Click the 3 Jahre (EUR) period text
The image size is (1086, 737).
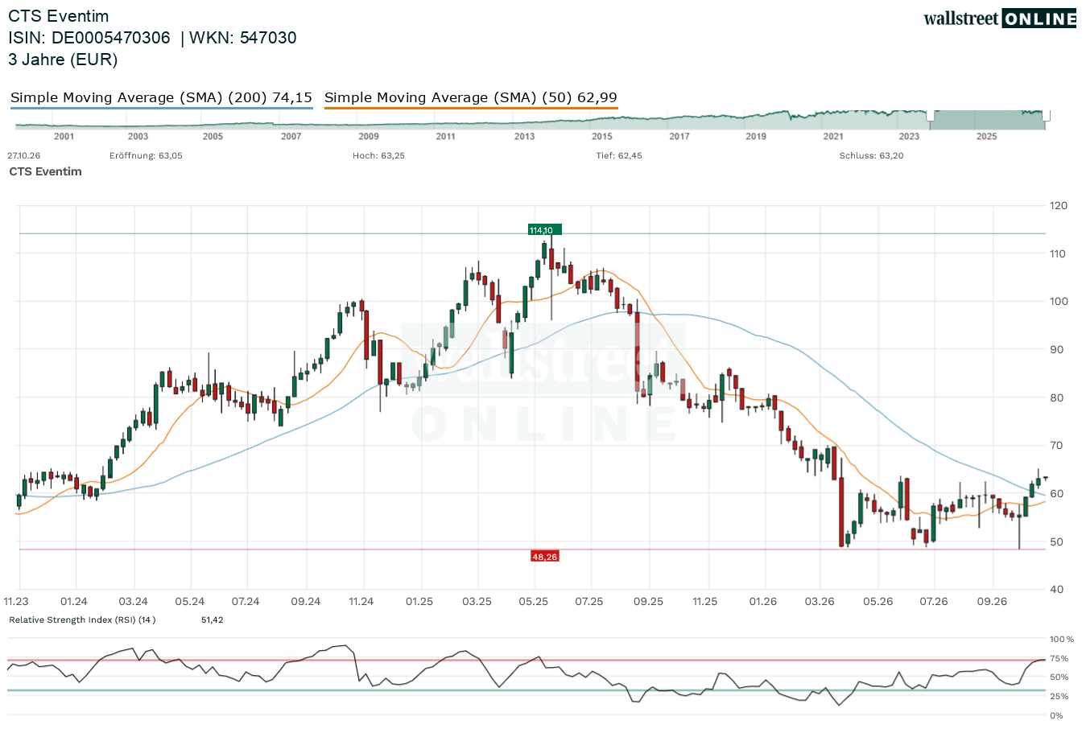pos(63,60)
